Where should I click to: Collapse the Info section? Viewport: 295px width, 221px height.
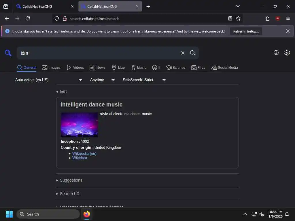point(61,92)
